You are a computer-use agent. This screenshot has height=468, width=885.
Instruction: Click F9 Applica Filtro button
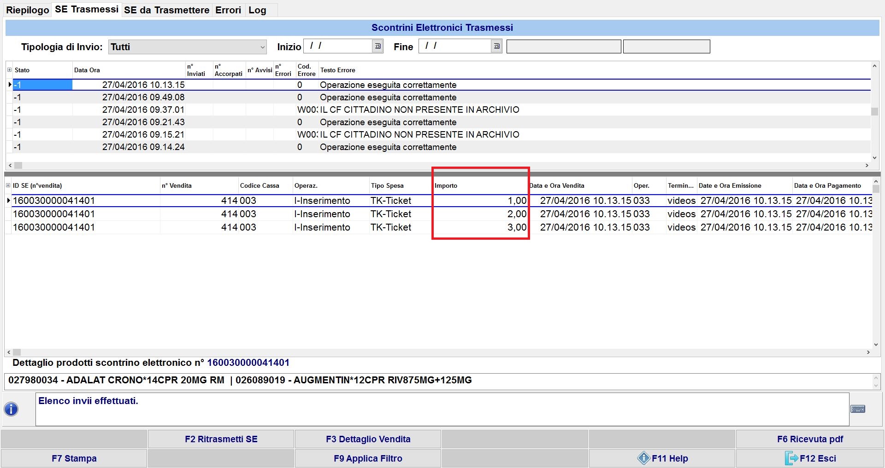pos(368,458)
